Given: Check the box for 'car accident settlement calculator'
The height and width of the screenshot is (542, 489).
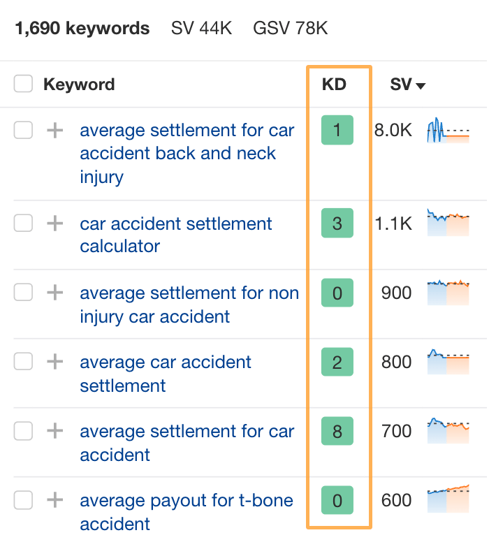Looking at the screenshot, I should coord(24,224).
